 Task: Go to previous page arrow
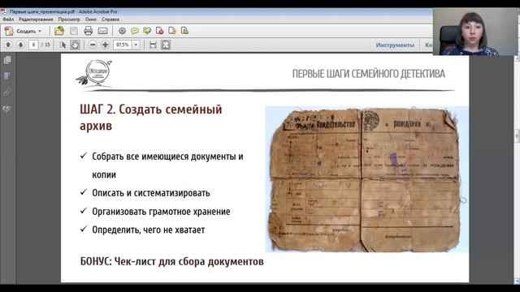coord(8,45)
